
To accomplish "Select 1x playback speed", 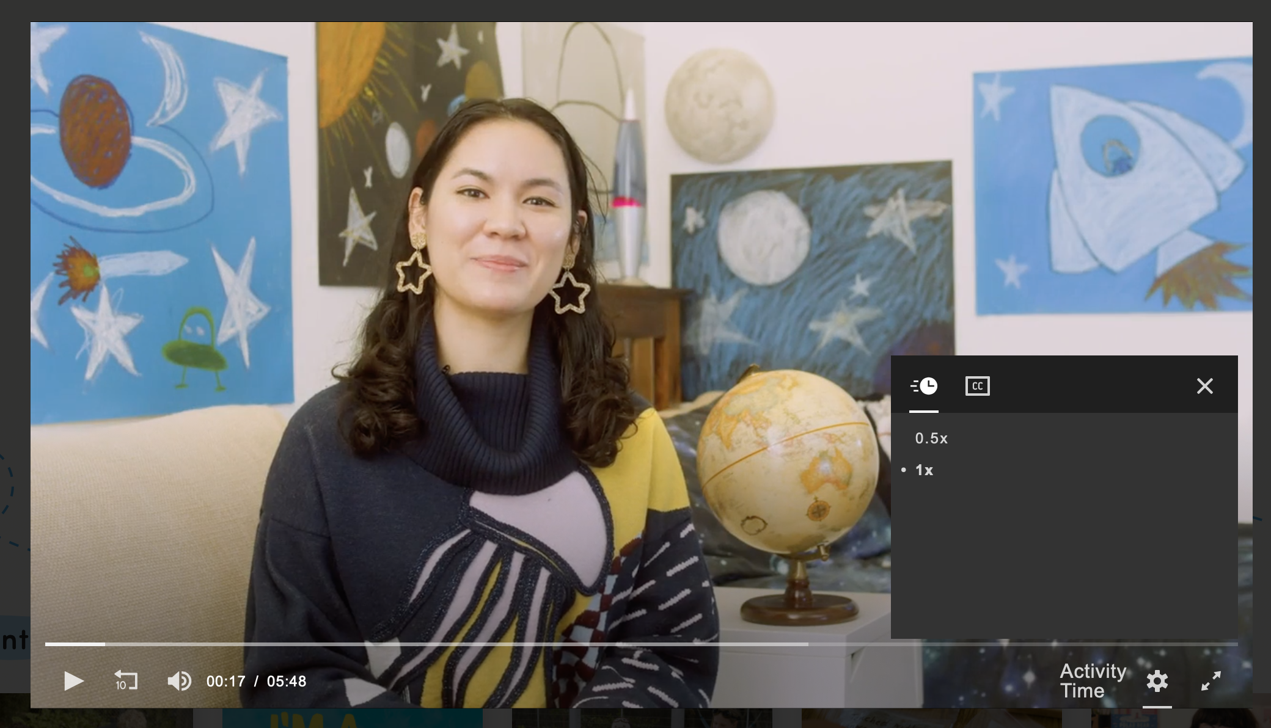I will pyautogui.click(x=924, y=470).
